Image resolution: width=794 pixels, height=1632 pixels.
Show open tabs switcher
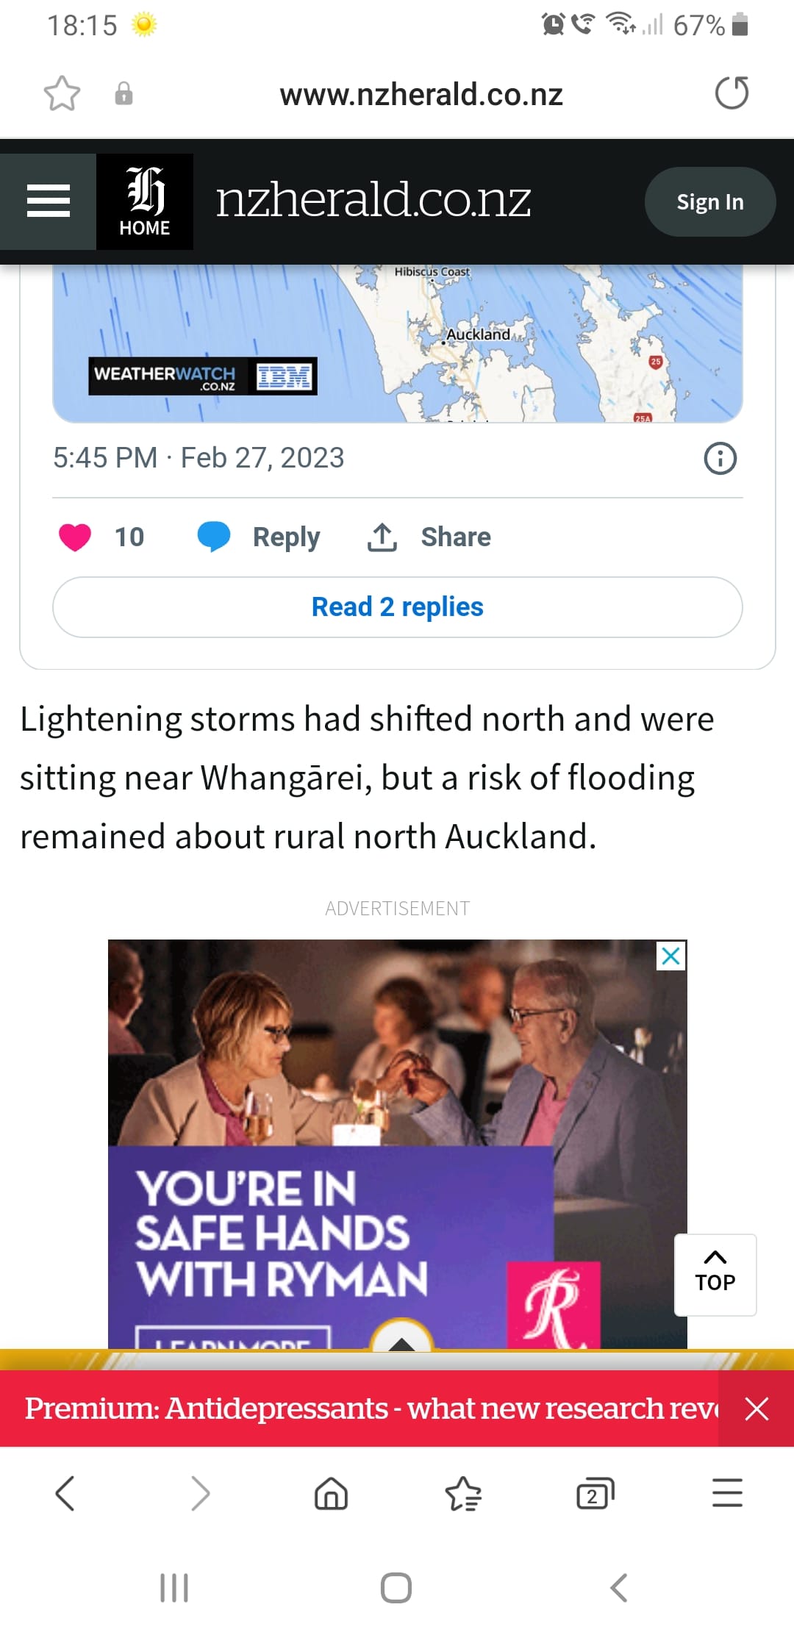[x=595, y=1494]
